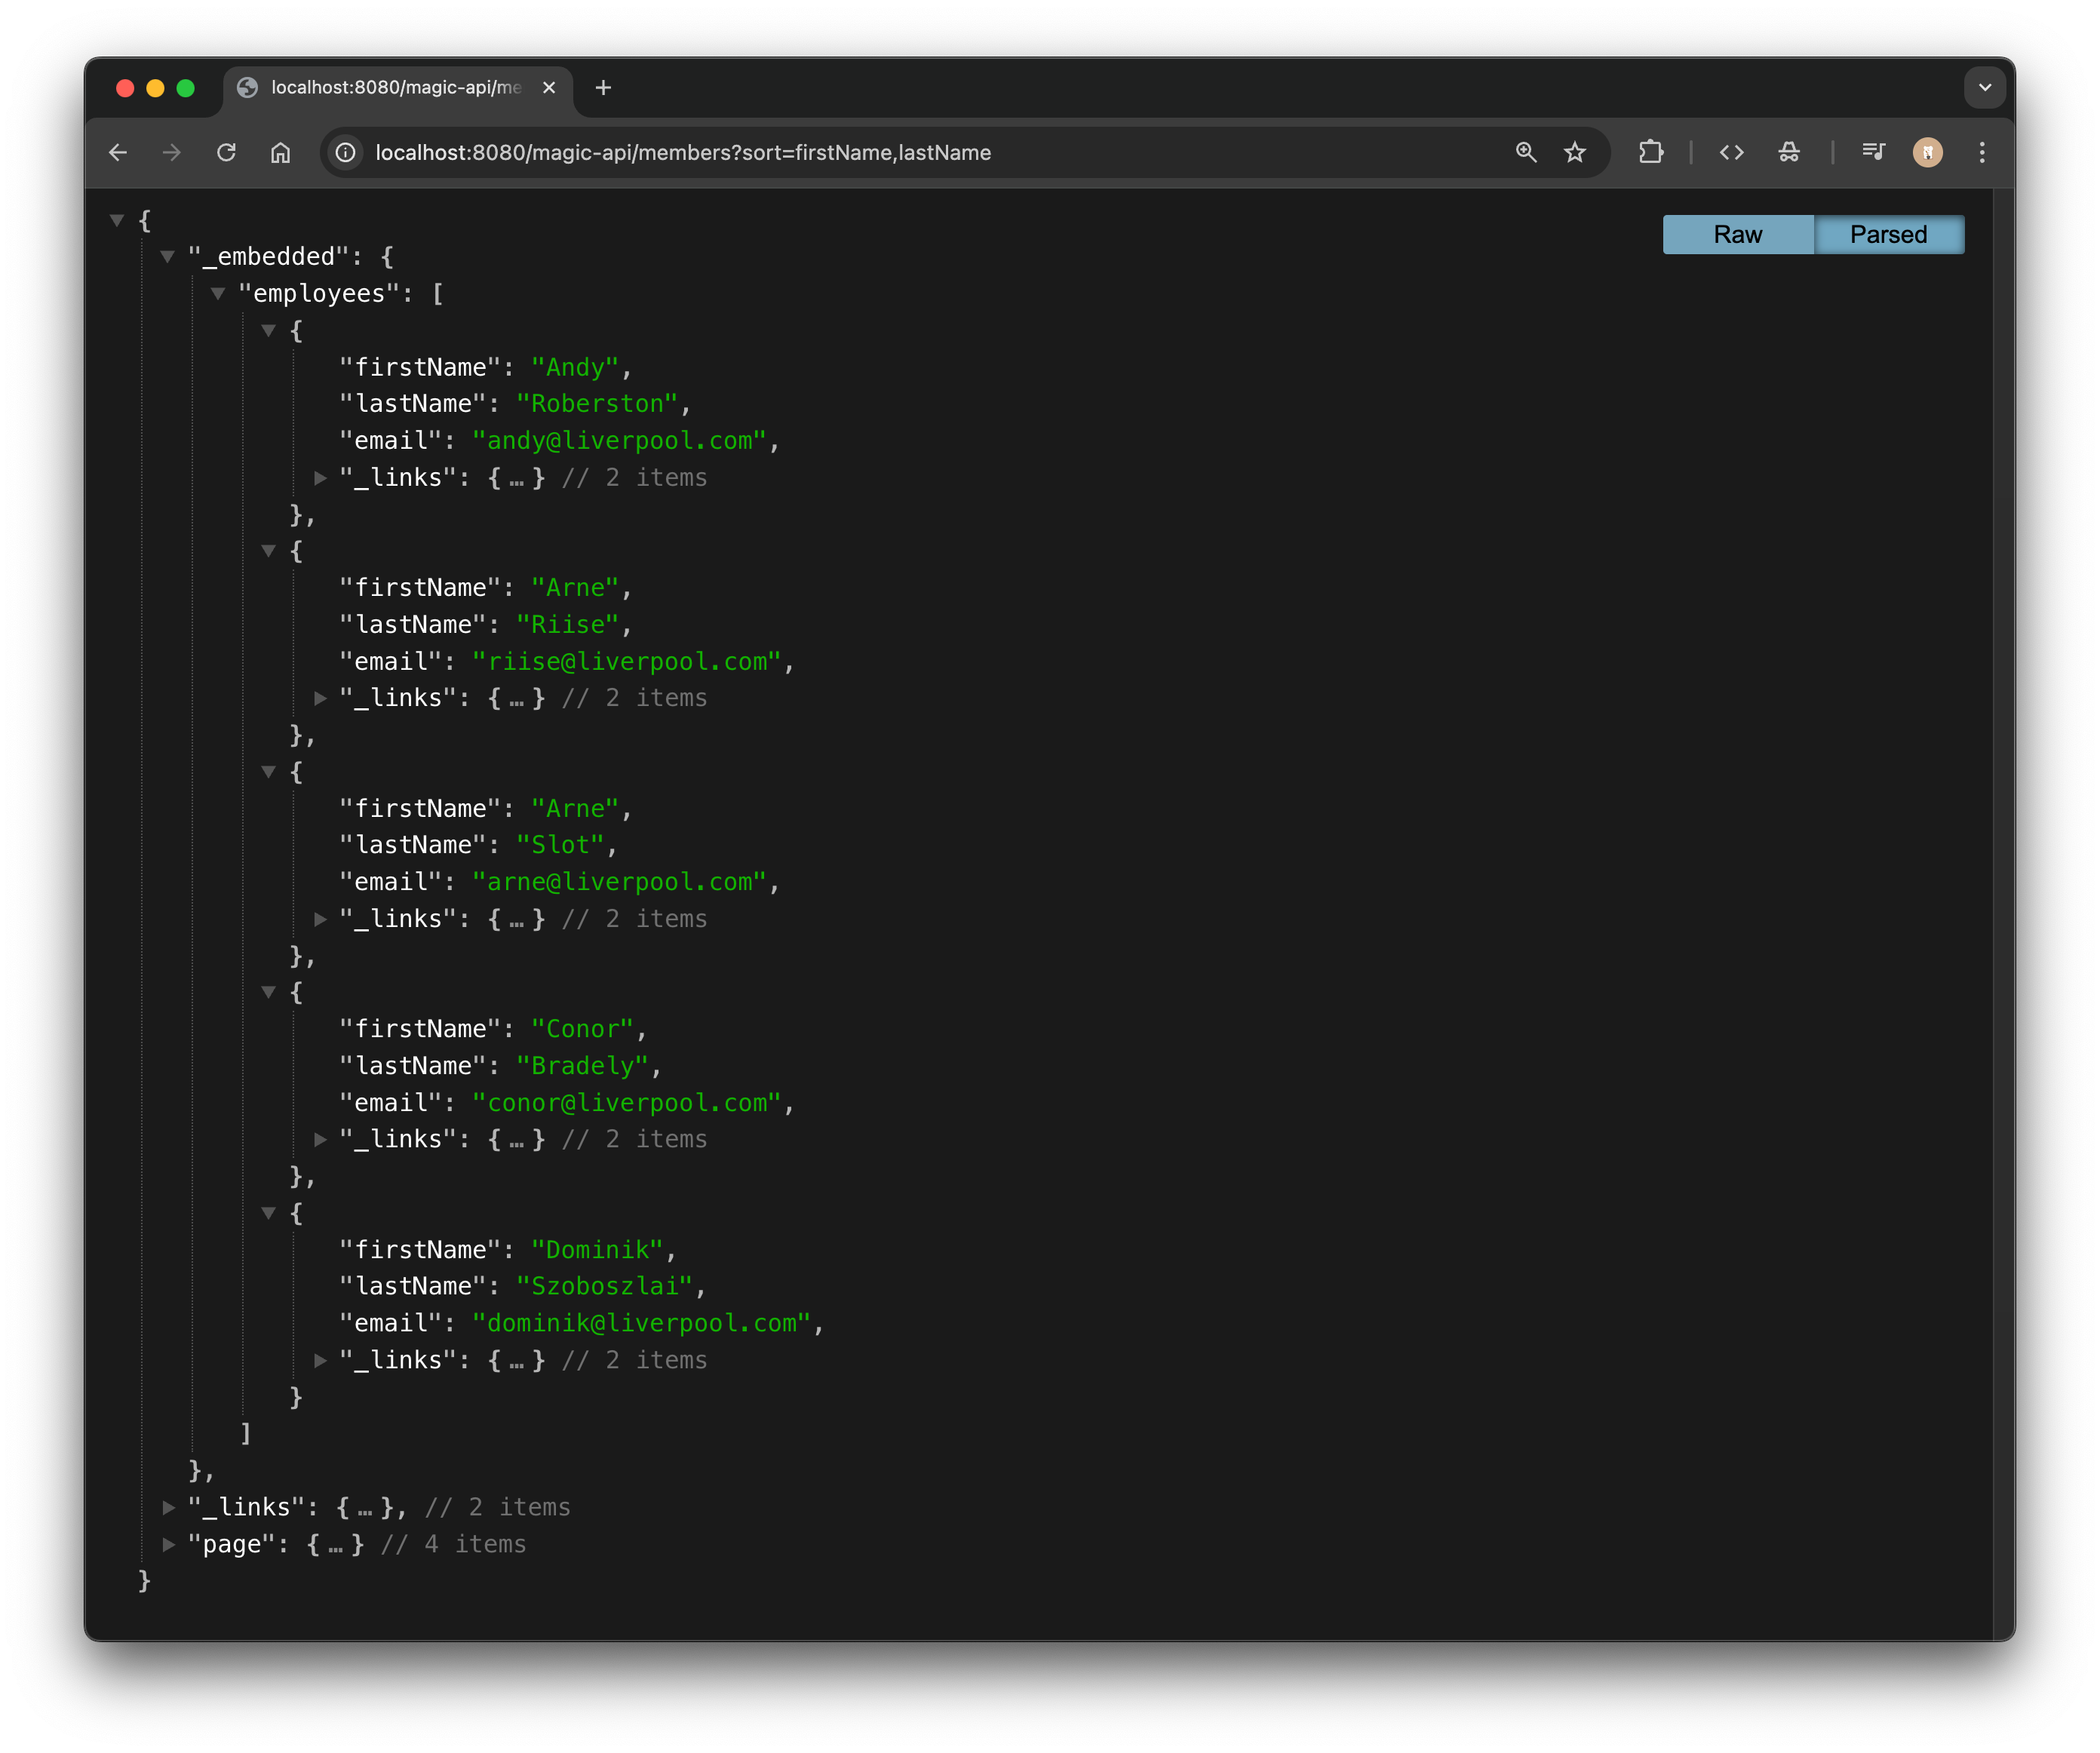
Task: Open a new tab with plus
Action: click(x=603, y=88)
